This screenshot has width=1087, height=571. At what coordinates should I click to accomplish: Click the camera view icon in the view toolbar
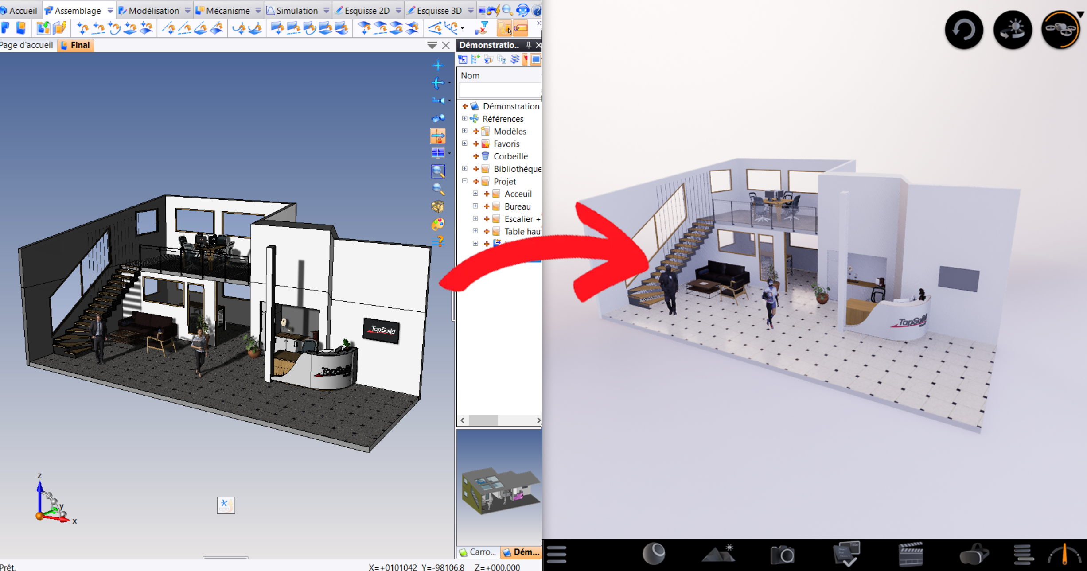pos(438,101)
